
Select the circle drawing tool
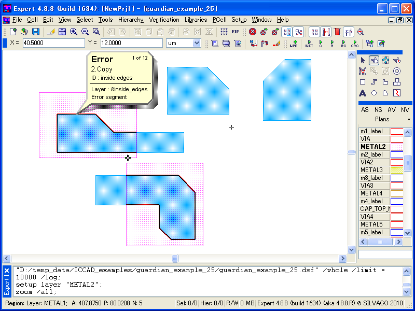(x=374, y=93)
